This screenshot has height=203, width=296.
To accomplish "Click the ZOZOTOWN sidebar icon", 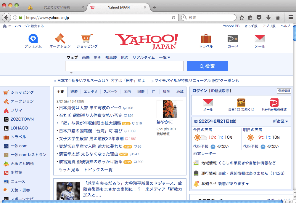I will coord(6,119).
